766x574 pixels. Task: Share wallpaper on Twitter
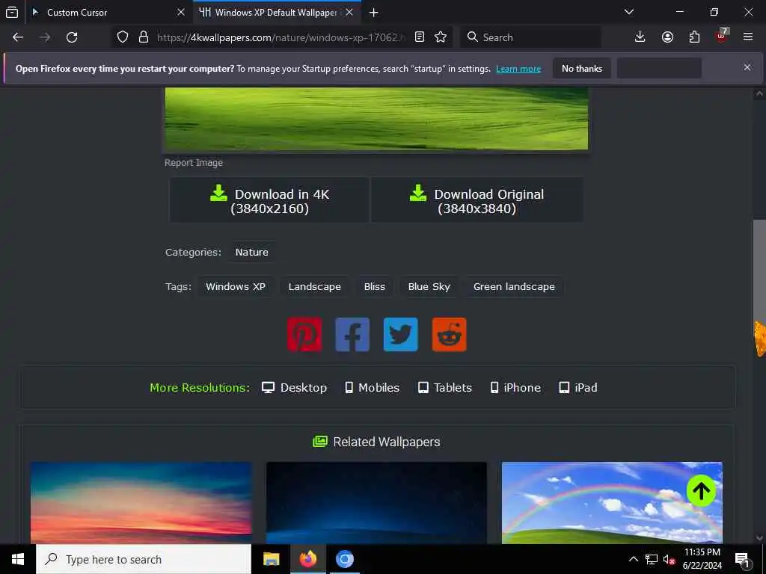click(401, 335)
